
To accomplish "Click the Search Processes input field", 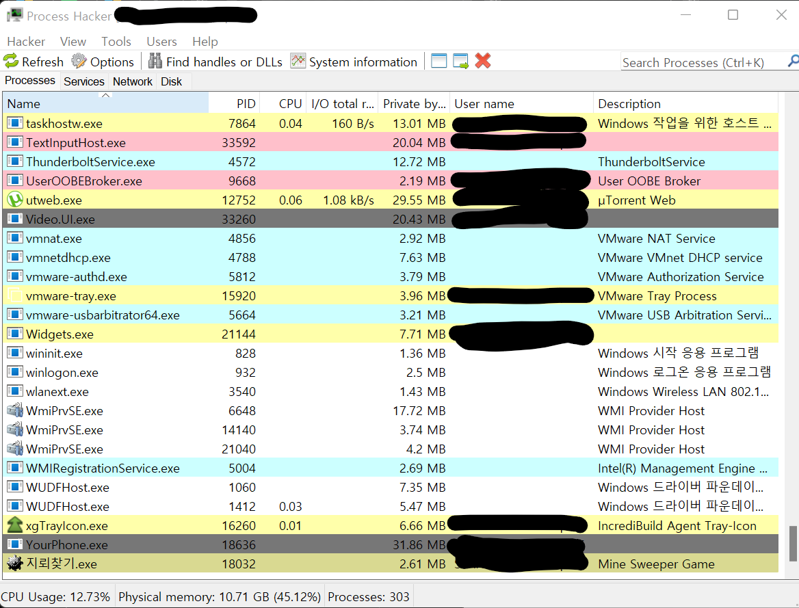I will [703, 62].
